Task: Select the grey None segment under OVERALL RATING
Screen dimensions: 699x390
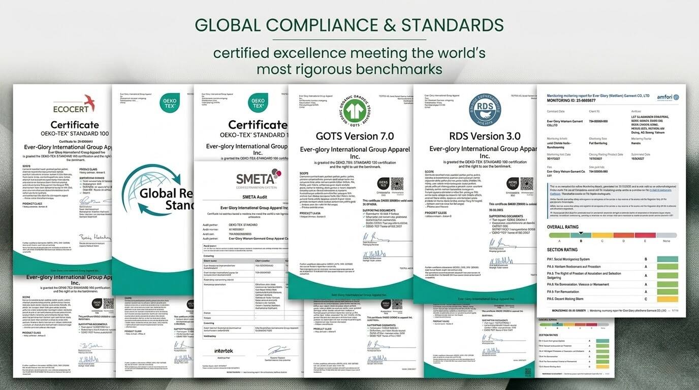Action: pos(666,235)
